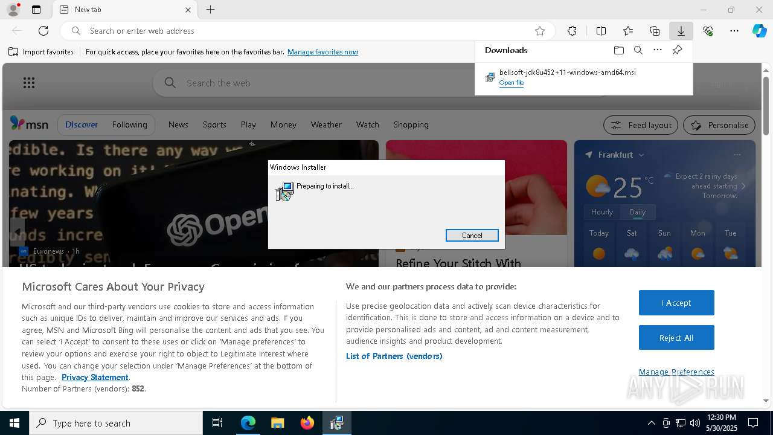
Task: Open a new tab with plus button
Action: pyautogui.click(x=210, y=10)
